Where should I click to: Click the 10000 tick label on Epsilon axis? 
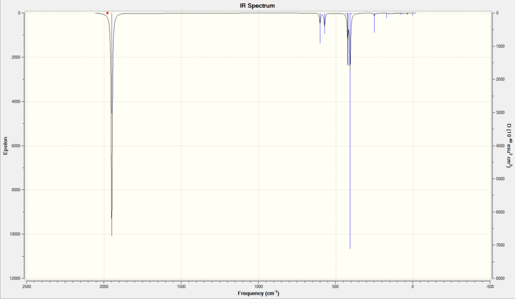[x=15, y=234]
